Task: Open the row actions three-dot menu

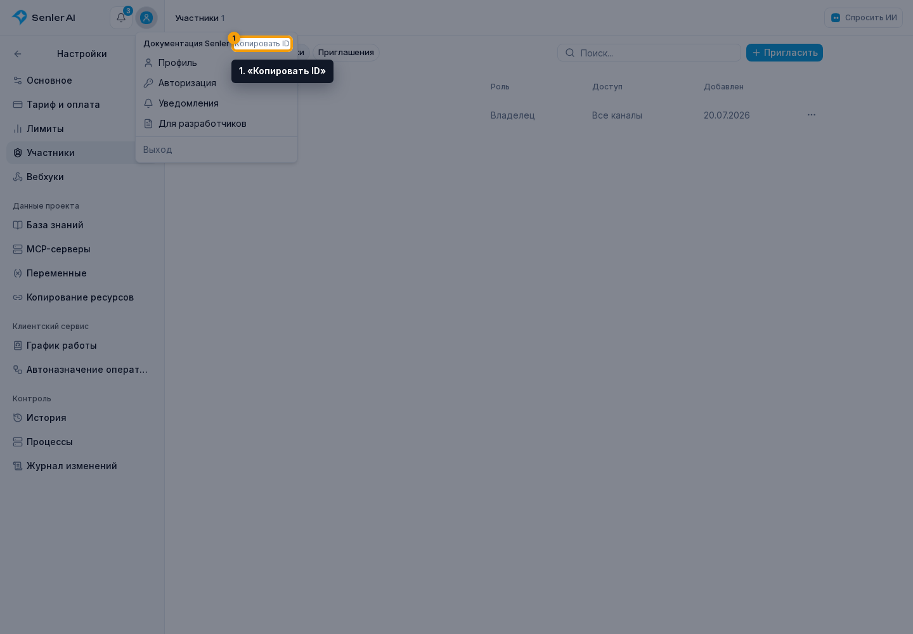Action: (812, 115)
